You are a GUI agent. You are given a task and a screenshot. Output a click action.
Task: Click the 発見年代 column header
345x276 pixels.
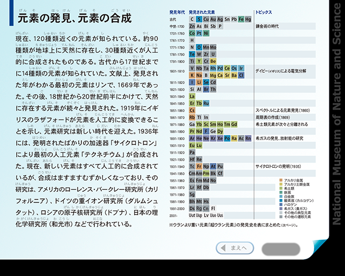177,12
